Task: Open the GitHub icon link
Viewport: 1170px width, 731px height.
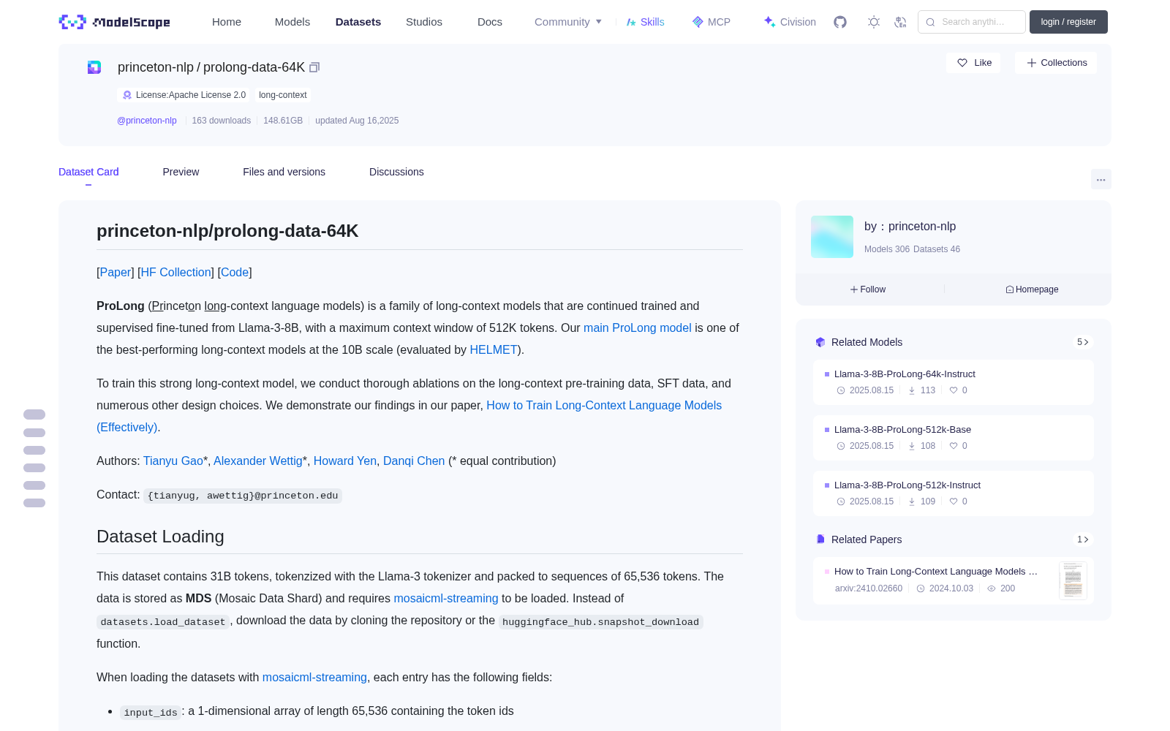Action: 840,22
